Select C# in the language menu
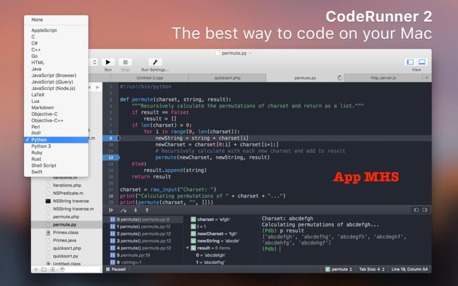Image resolution: width=458 pixels, height=286 pixels. pyautogui.click(x=56, y=43)
